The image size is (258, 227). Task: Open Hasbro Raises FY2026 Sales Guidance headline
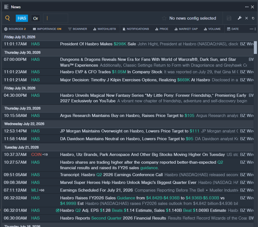[x=142, y=201]
